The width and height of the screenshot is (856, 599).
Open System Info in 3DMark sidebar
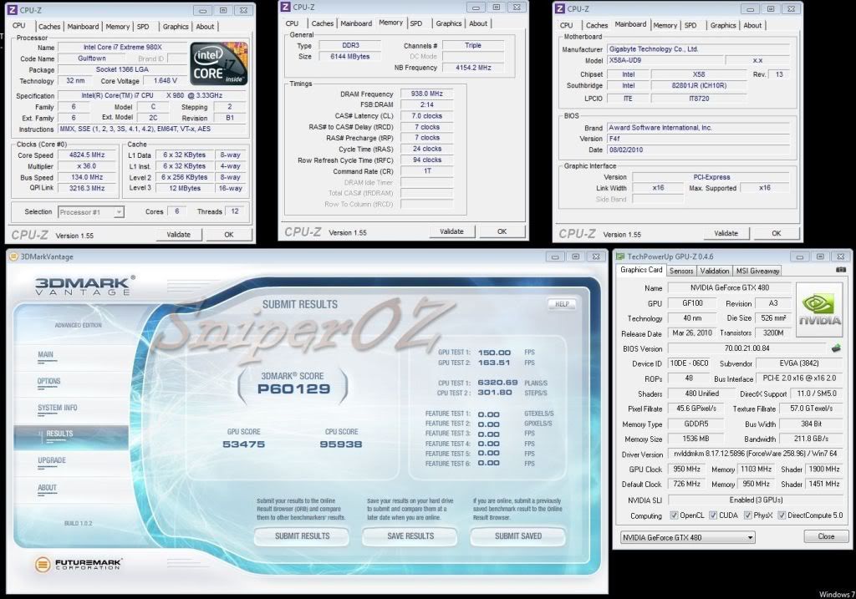coord(57,408)
